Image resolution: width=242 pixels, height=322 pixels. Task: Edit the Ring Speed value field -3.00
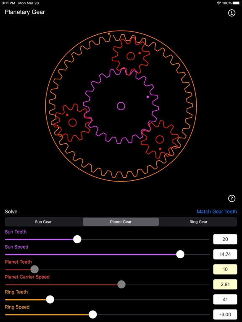(225, 314)
